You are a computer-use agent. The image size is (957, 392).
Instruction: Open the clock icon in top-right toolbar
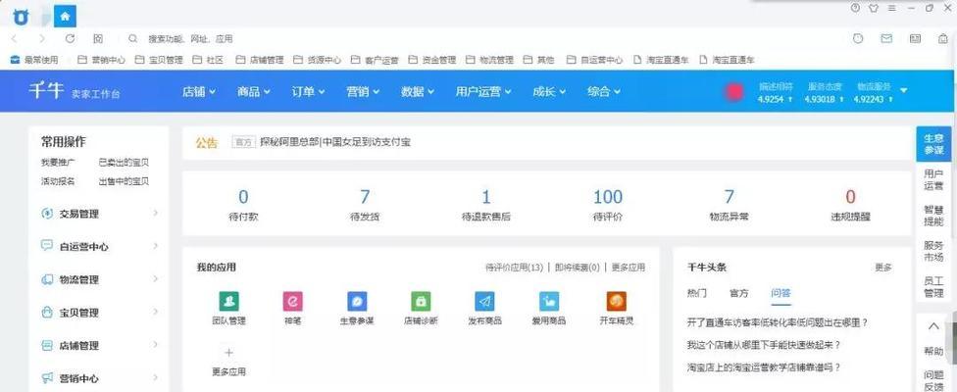pyautogui.click(x=858, y=38)
